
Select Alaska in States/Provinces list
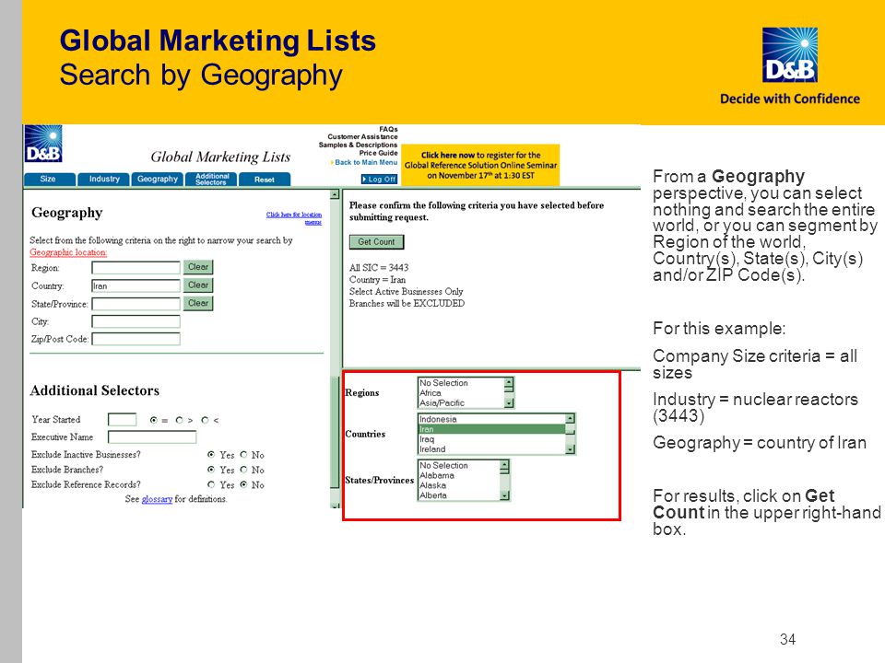(x=459, y=485)
